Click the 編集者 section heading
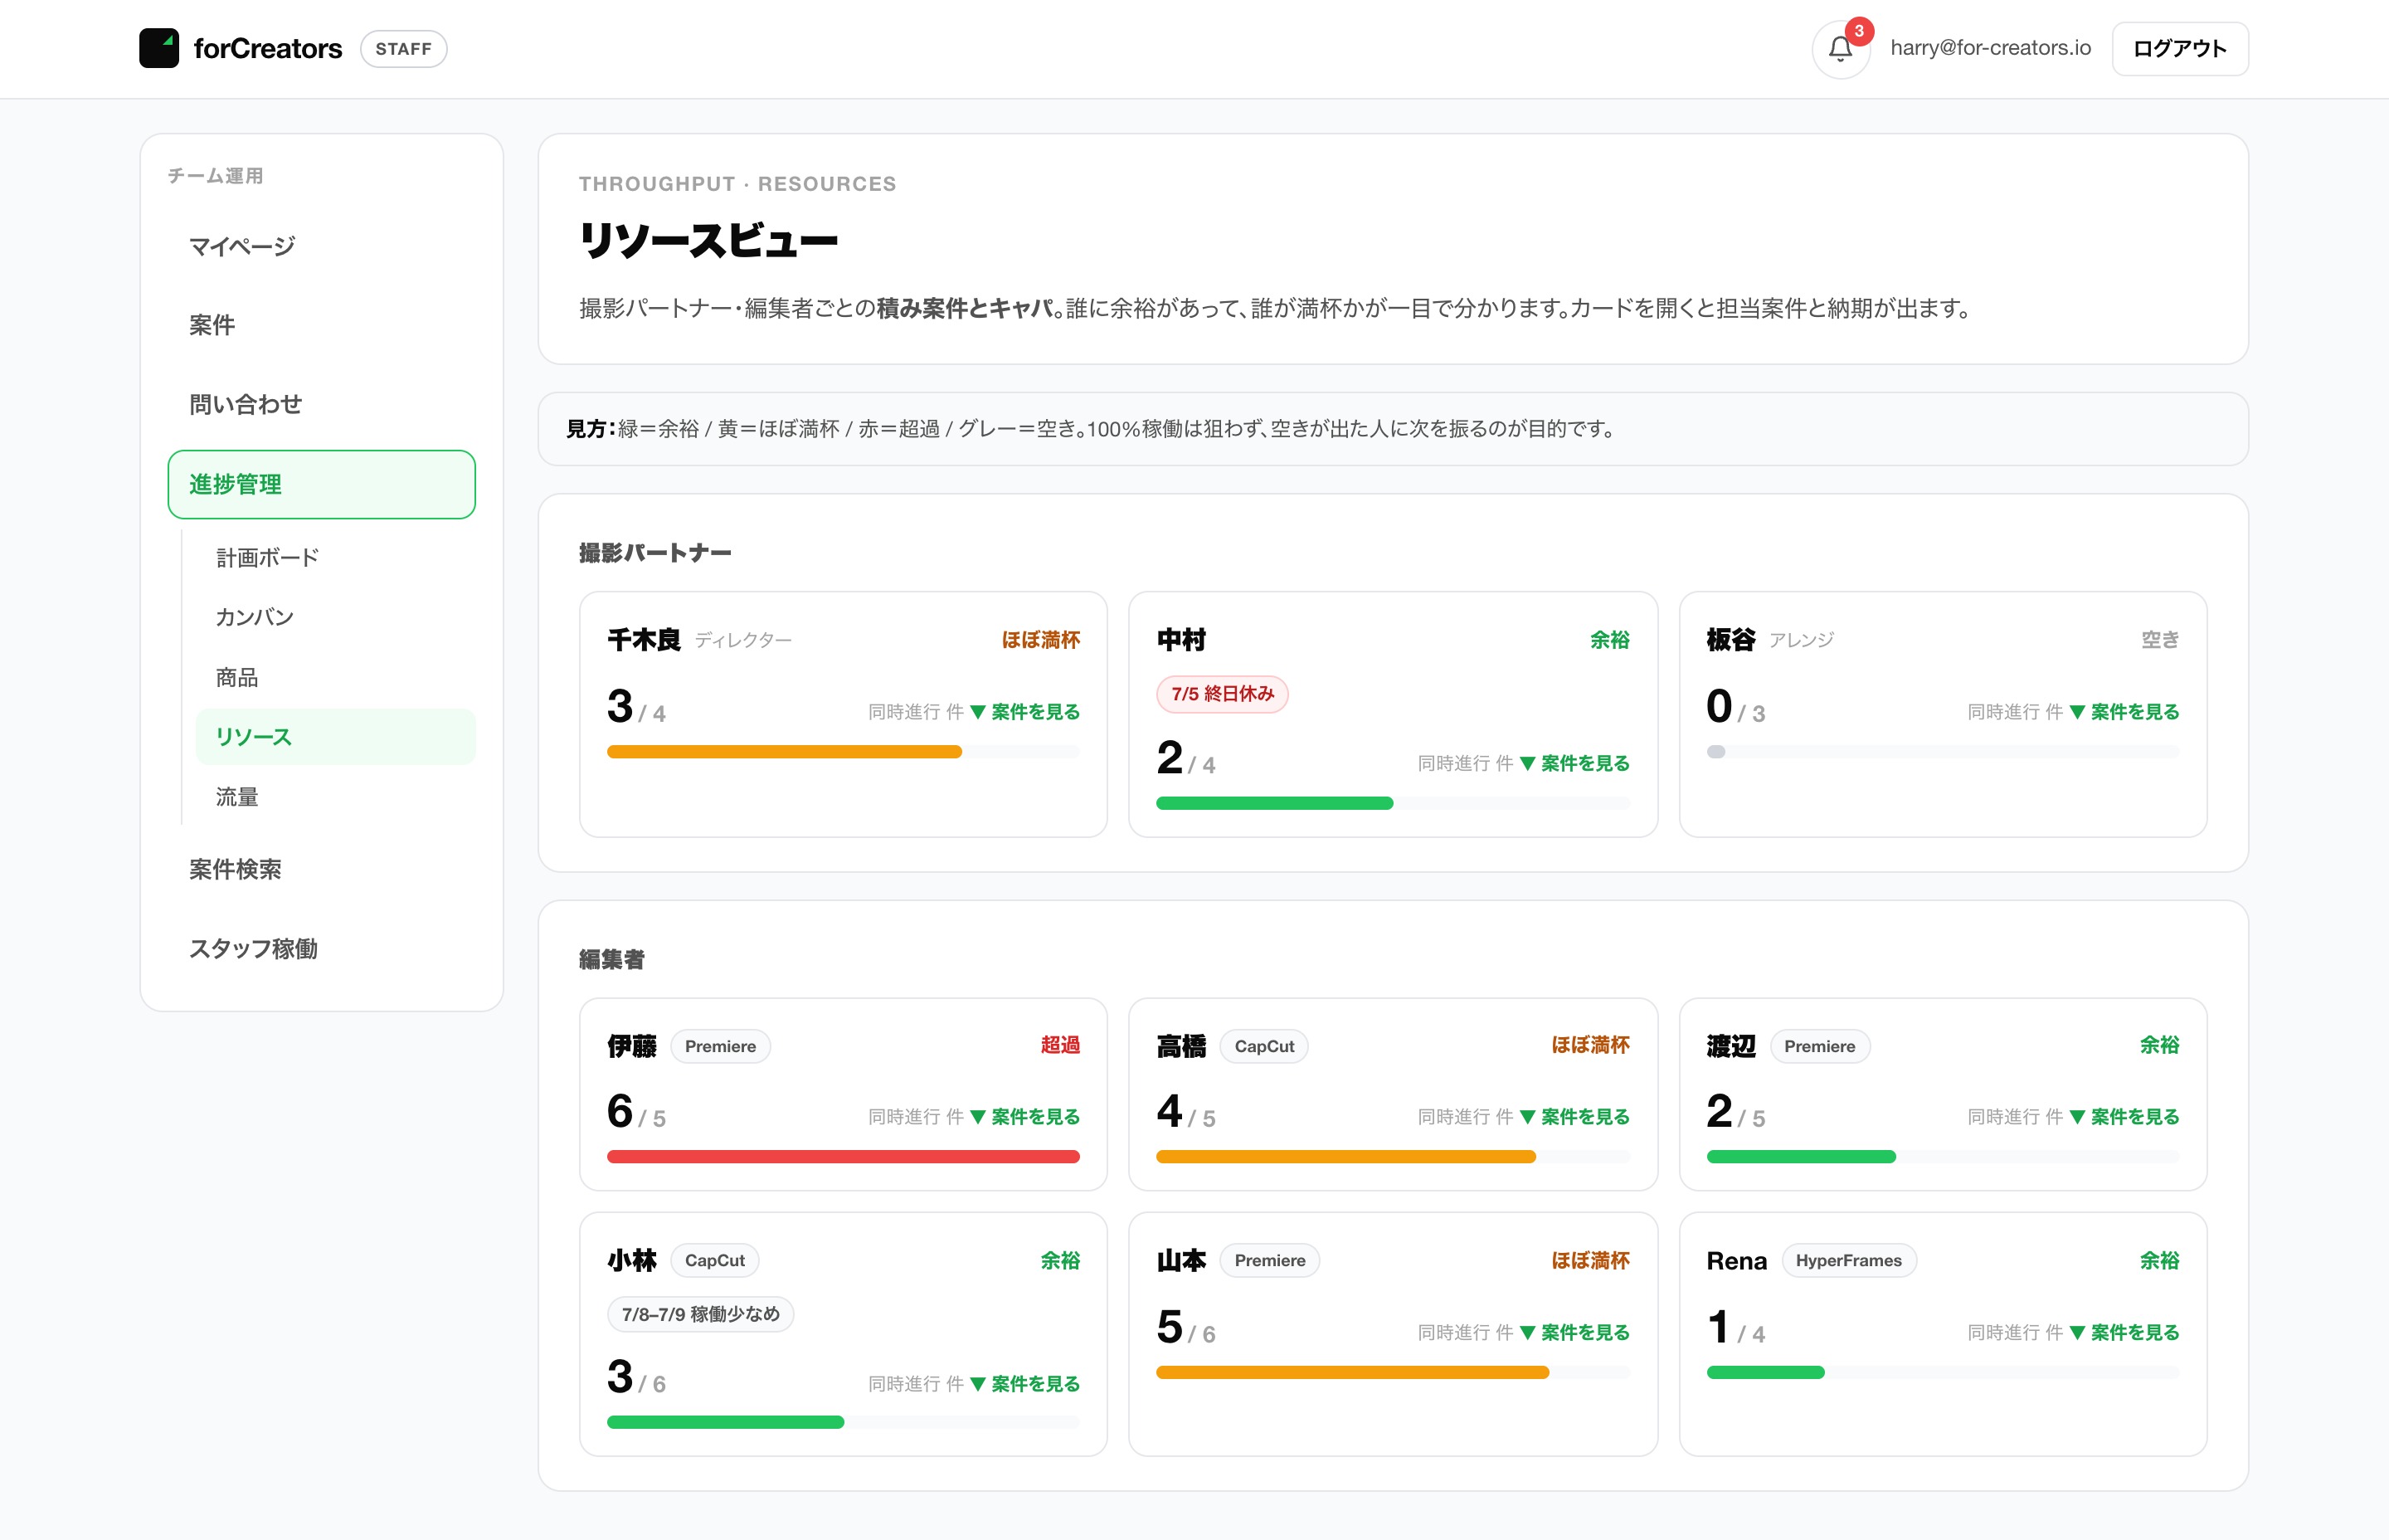Screen dimensions: 2389x1540 pyautogui.click(x=611, y=960)
